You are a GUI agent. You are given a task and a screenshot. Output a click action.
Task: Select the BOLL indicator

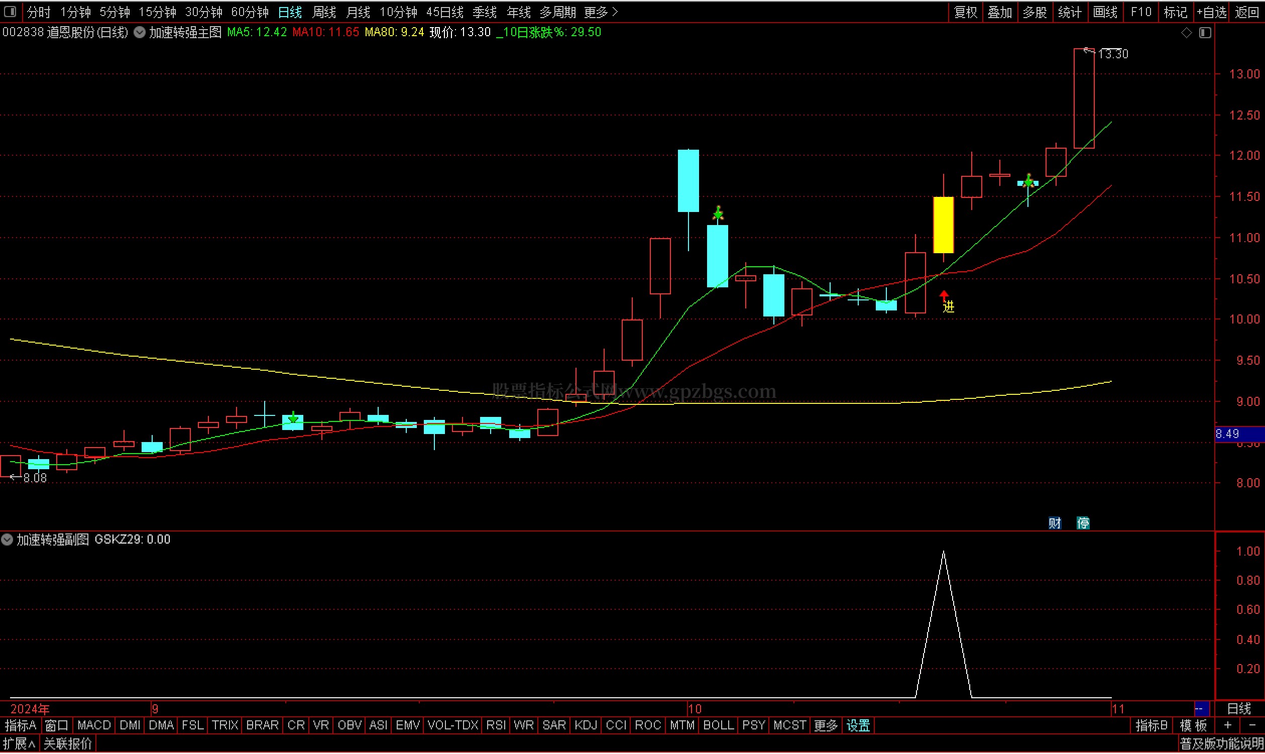(718, 726)
